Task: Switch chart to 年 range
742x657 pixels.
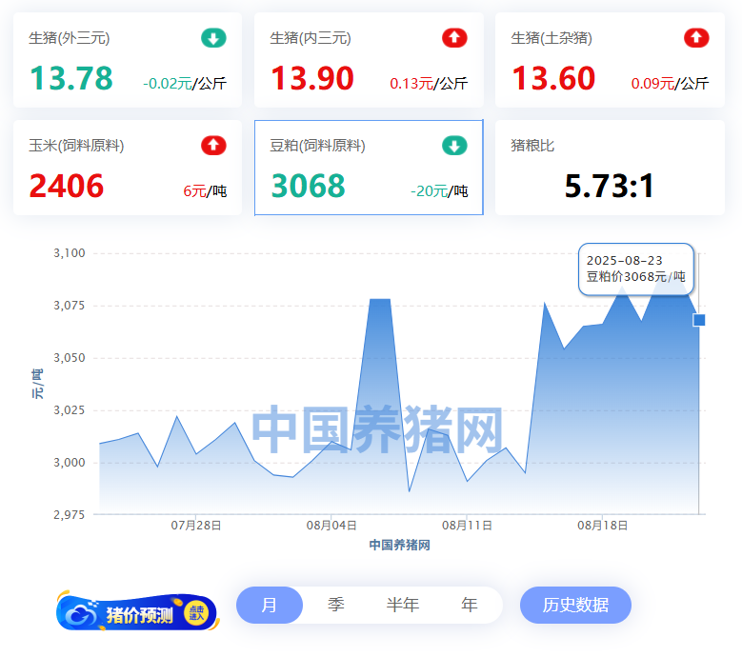Action: pos(469,605)
